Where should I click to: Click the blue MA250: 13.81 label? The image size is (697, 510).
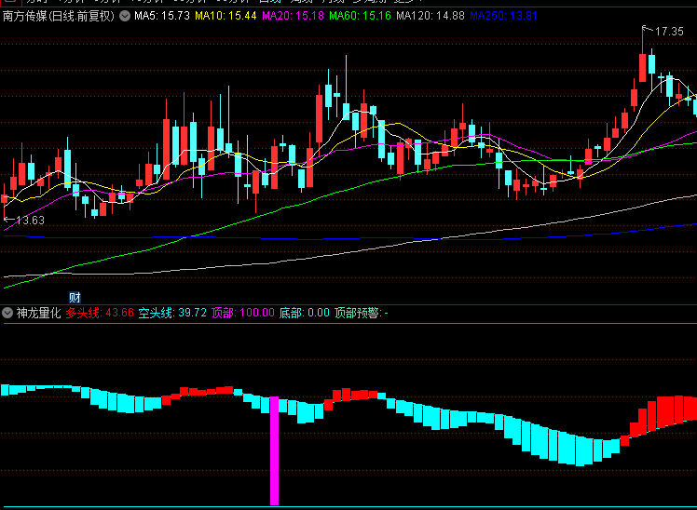[503, 16]
